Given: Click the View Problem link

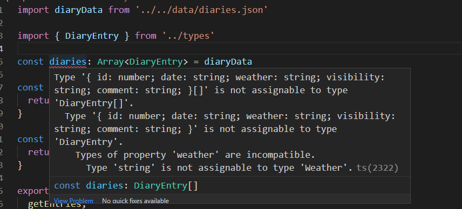Looking at the screenshot, I should 73,201.
